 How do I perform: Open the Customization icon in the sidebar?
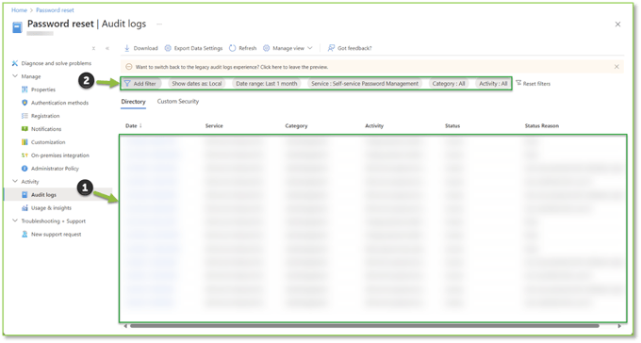coord(25,142)
